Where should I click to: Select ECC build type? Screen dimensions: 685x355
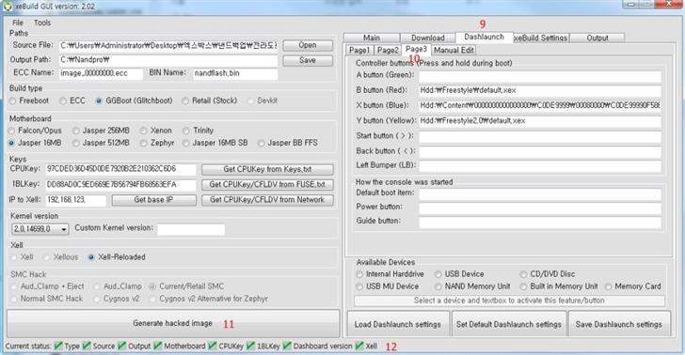click(73, 100)
